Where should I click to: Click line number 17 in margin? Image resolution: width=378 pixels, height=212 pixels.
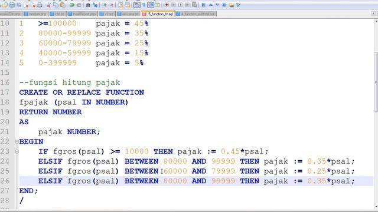pos(5,92)
